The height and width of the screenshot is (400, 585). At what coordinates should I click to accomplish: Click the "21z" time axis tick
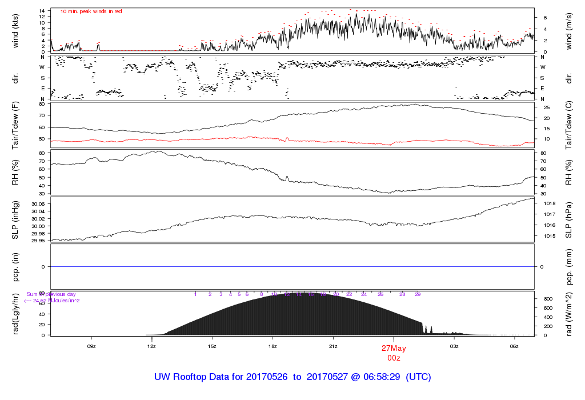click(x=333, y=346)
